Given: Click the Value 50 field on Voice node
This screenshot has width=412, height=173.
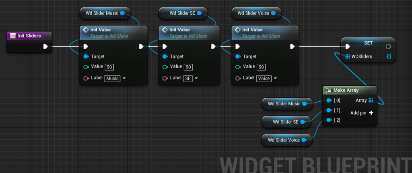Looking at the screenshot, I should pos(261,67).
